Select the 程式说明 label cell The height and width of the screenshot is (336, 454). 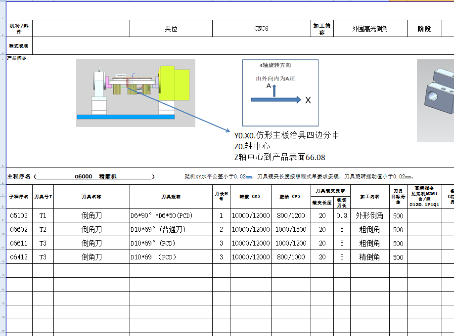point(19,45)
